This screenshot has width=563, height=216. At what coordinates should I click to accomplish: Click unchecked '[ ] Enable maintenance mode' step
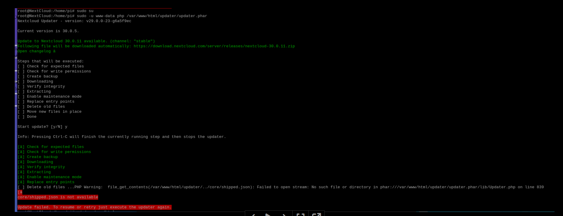(49, 97)
